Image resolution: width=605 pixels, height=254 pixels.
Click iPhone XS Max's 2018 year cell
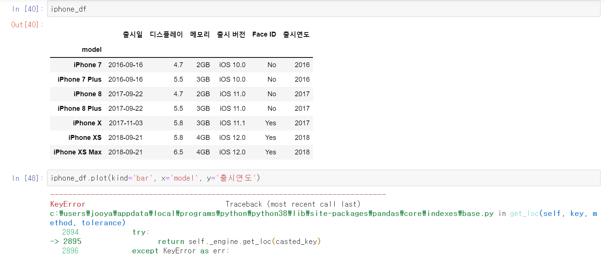point(302,152)
